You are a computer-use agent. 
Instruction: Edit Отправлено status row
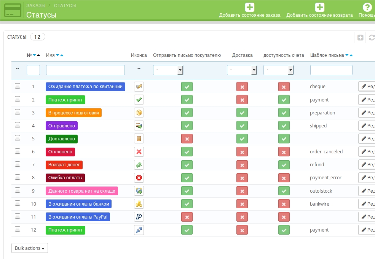(x=367, y=125)
